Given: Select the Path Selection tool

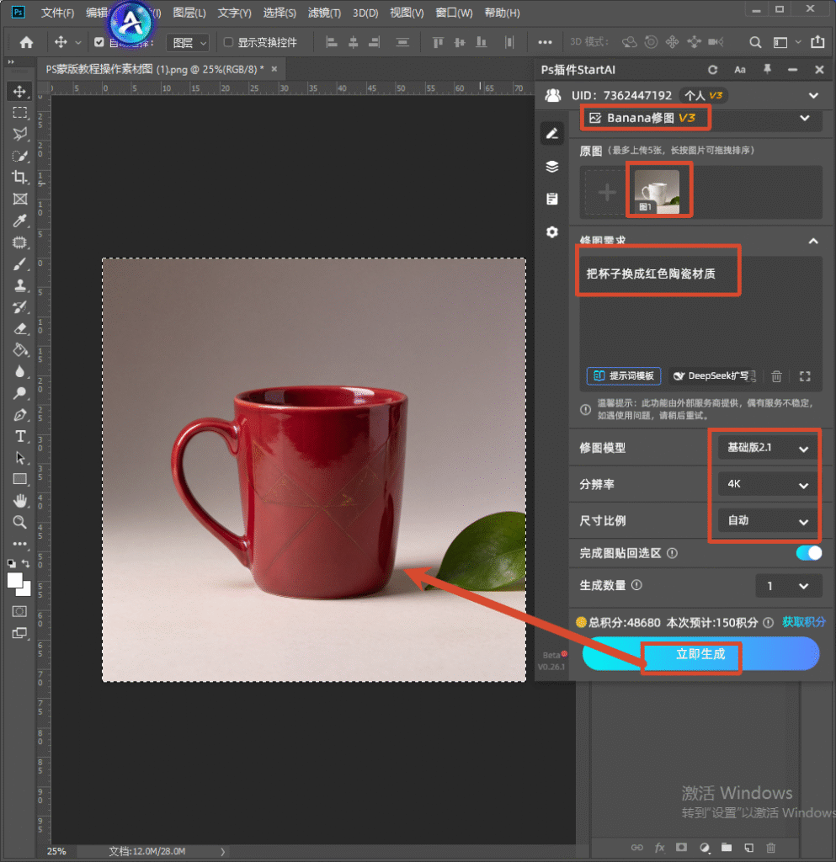Looking at the screenshot, I should (20, 458).
